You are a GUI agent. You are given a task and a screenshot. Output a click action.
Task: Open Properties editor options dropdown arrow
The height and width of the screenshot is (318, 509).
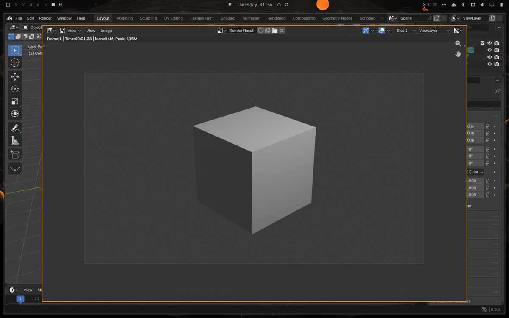[x=497, y=80]
